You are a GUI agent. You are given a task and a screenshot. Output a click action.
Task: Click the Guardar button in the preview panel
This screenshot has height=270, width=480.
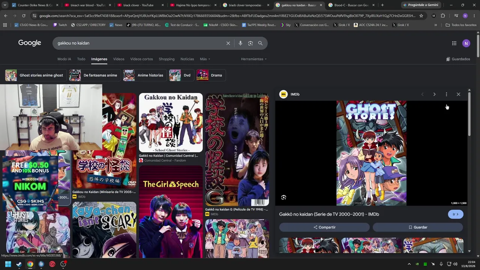pyautogui.click(x=418, y=227)
